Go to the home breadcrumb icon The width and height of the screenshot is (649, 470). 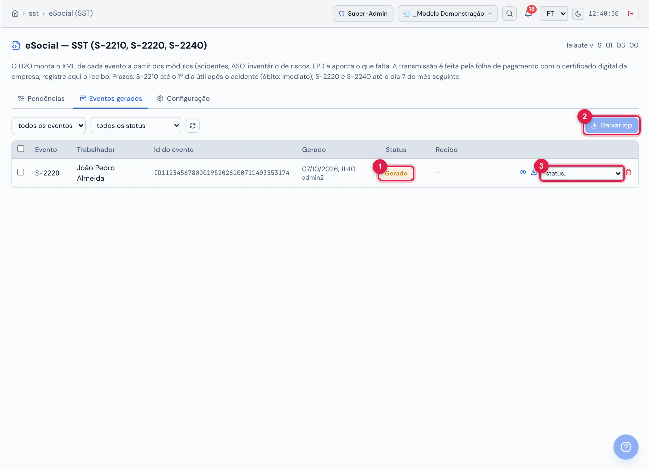coord(15,13)
